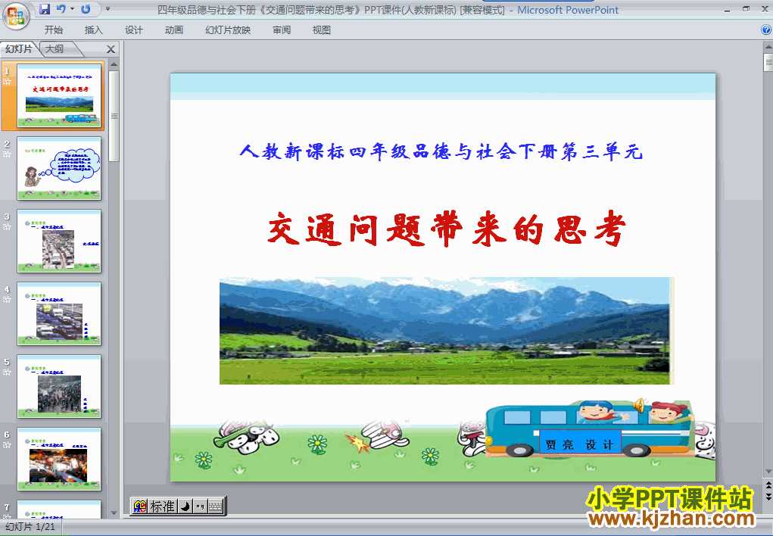773x536 pixels.
Task: Click animation star icon beside slide 5
Action: (x=7, y=372)
